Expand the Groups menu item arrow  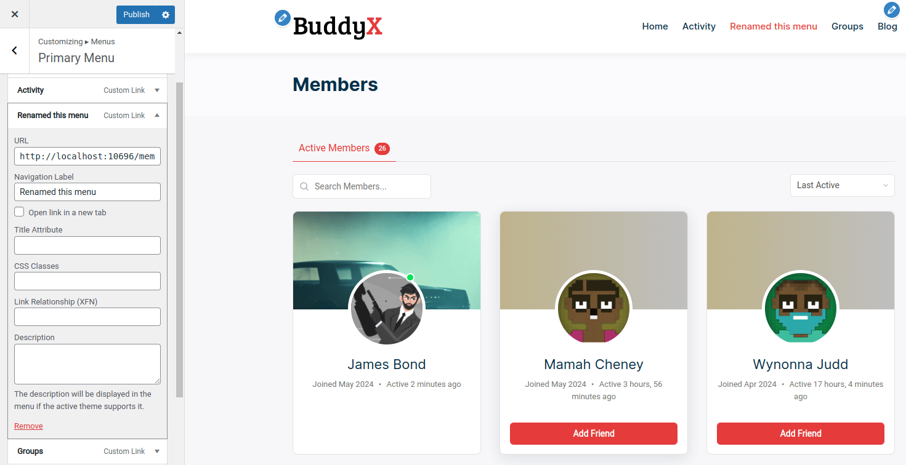(x=157, y=451)
